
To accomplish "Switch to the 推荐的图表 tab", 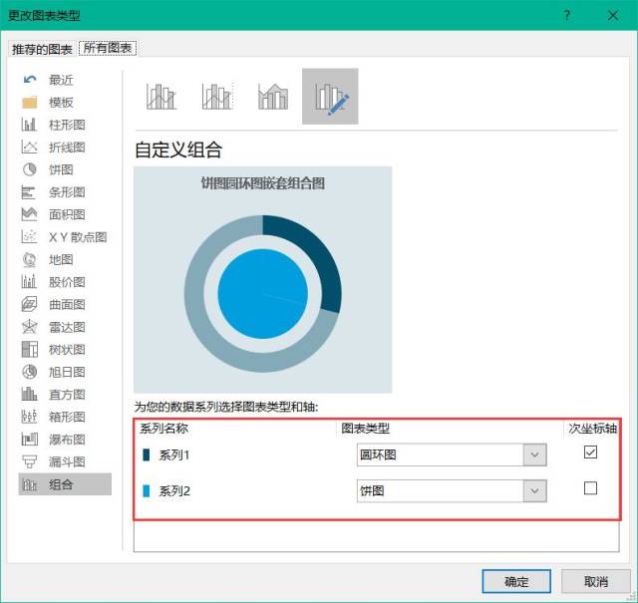I will coord(42,49).
